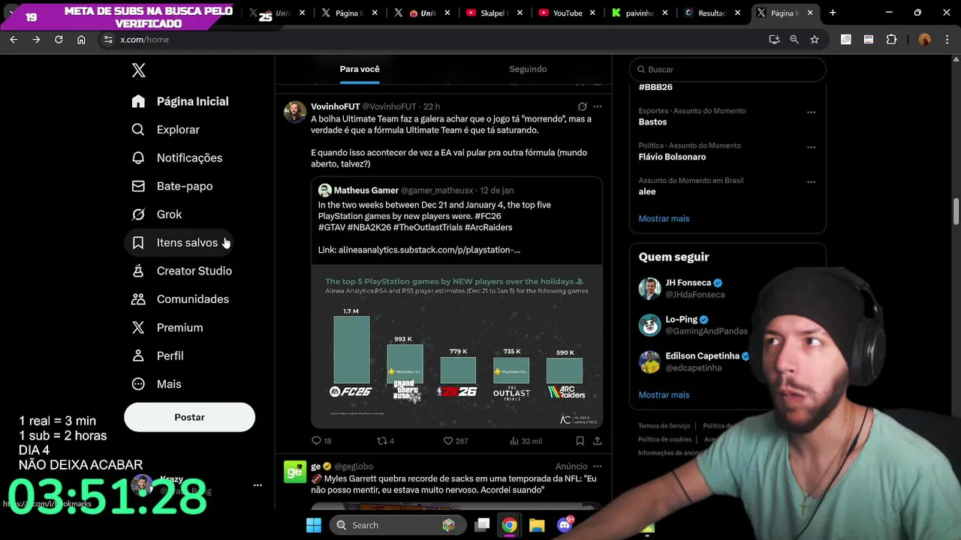This screenshot has width=961, height=540.
Task: Open more options on VovinhoFUT post
Action: [597, 106]
